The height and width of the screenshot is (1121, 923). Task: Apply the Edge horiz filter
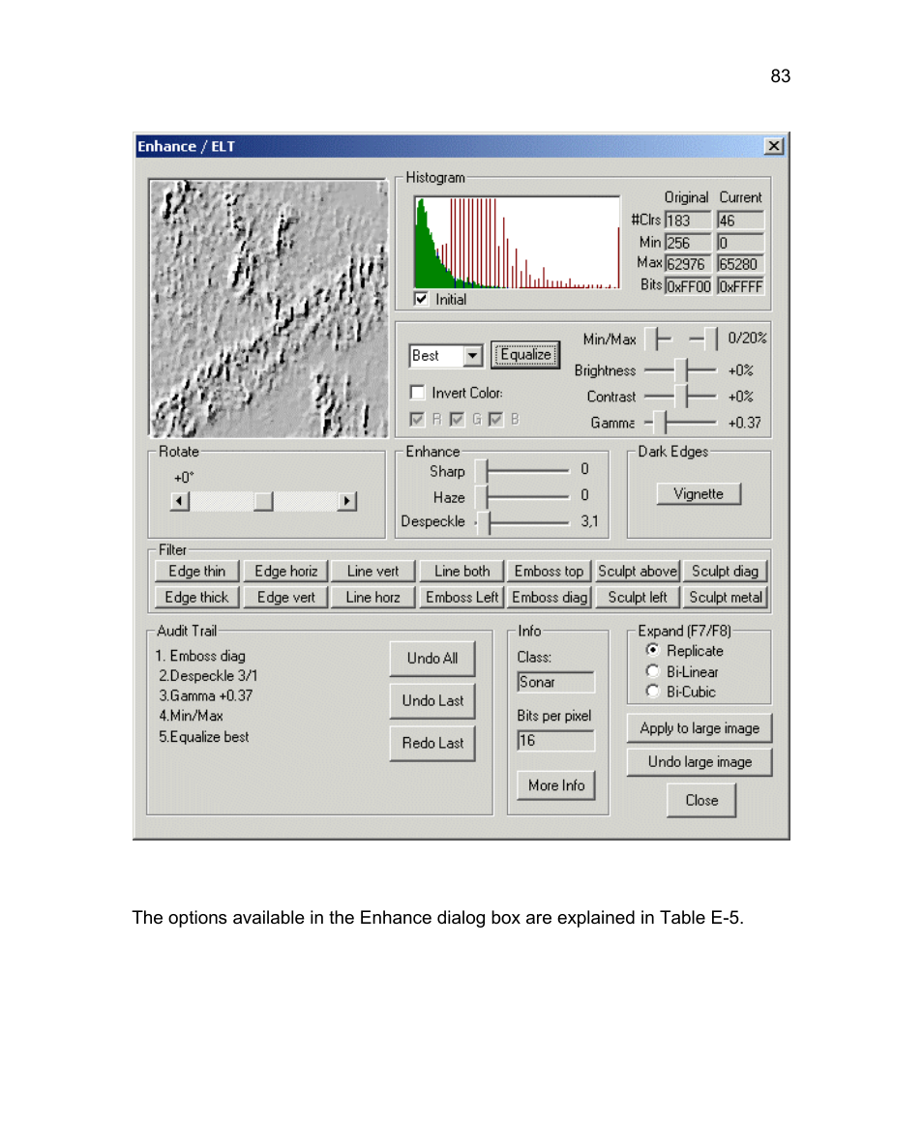[286, 572]
